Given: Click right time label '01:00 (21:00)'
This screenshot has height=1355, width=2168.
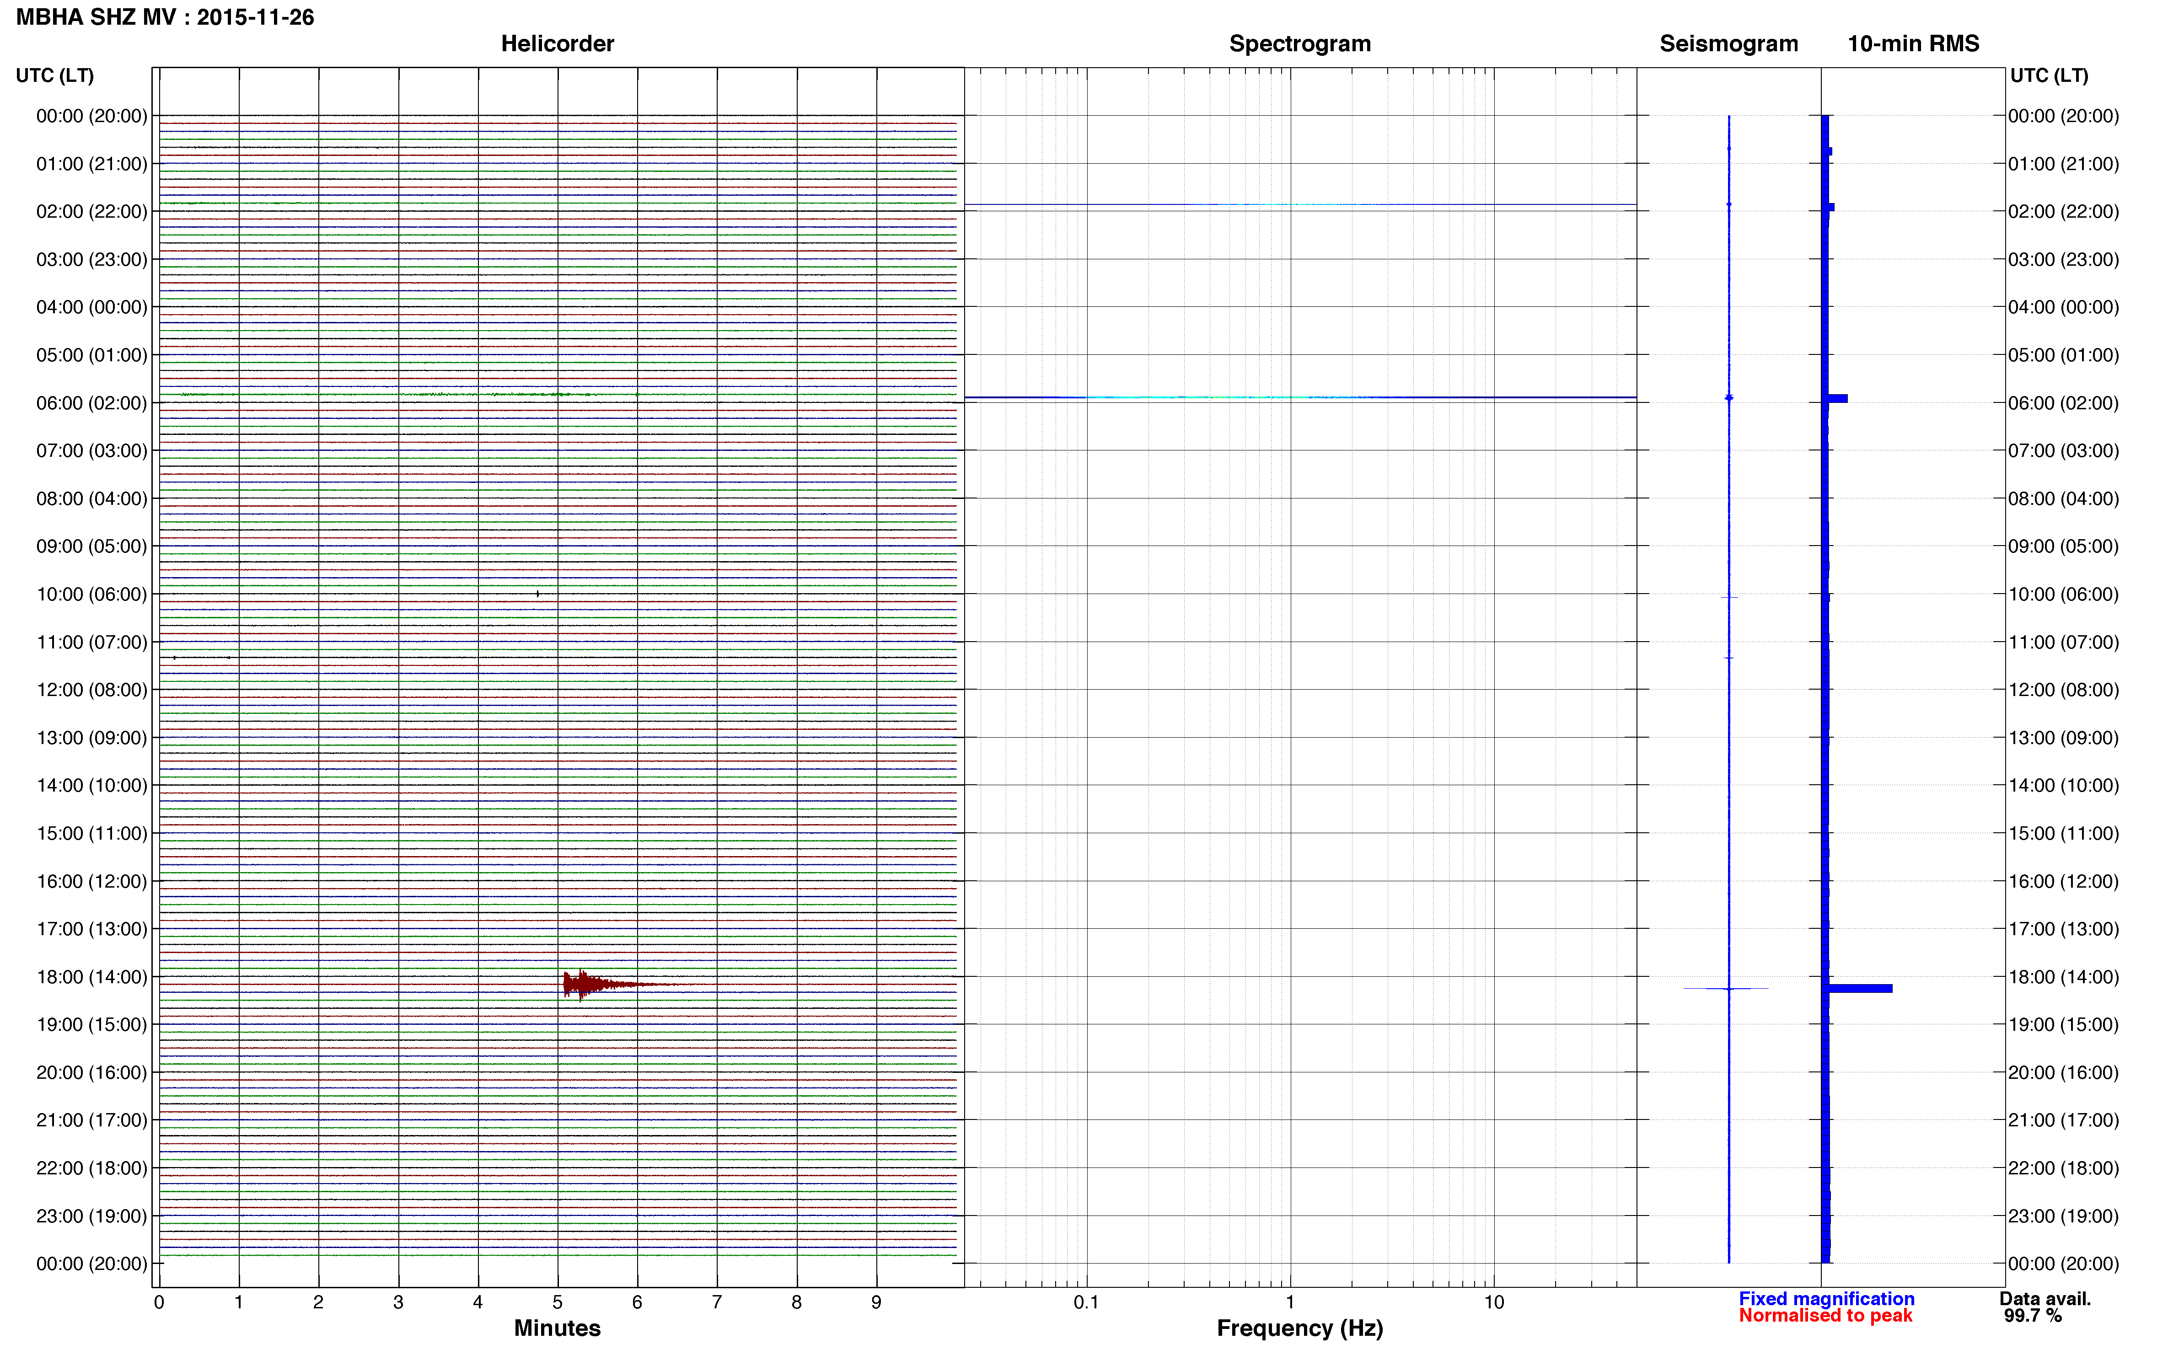Looking at the screenshot, I should pos(2063,164).
